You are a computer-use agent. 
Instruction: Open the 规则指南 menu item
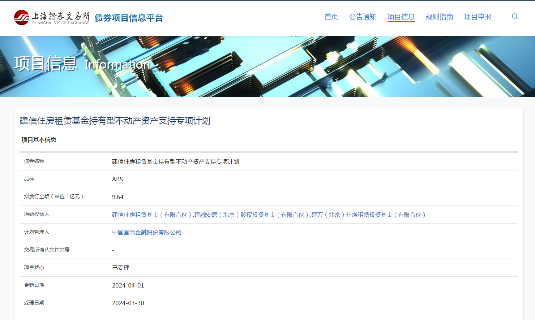439,17
